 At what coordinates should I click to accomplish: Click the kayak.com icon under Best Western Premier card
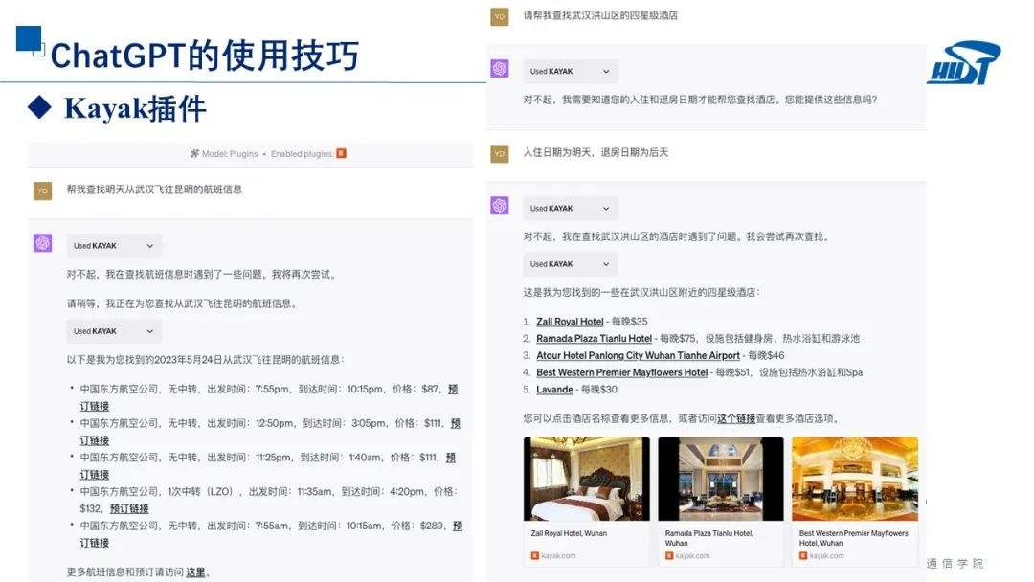coord(803,555)
